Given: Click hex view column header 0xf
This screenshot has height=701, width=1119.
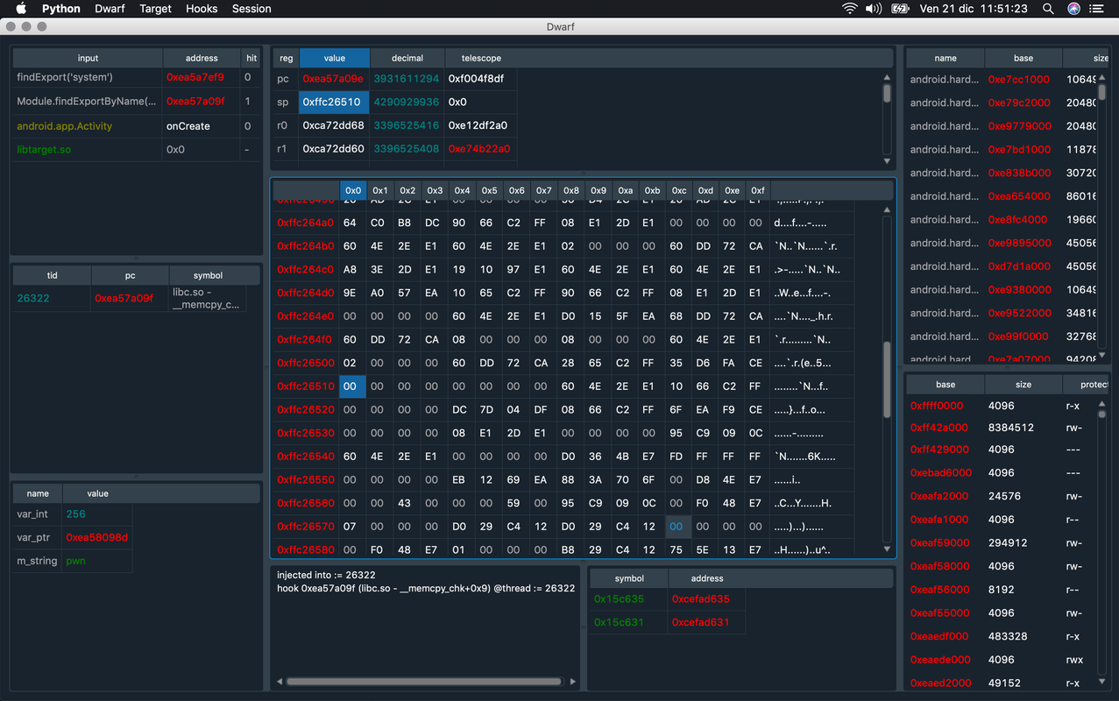Looking at the screenshot, I should (x=758, y=190).
